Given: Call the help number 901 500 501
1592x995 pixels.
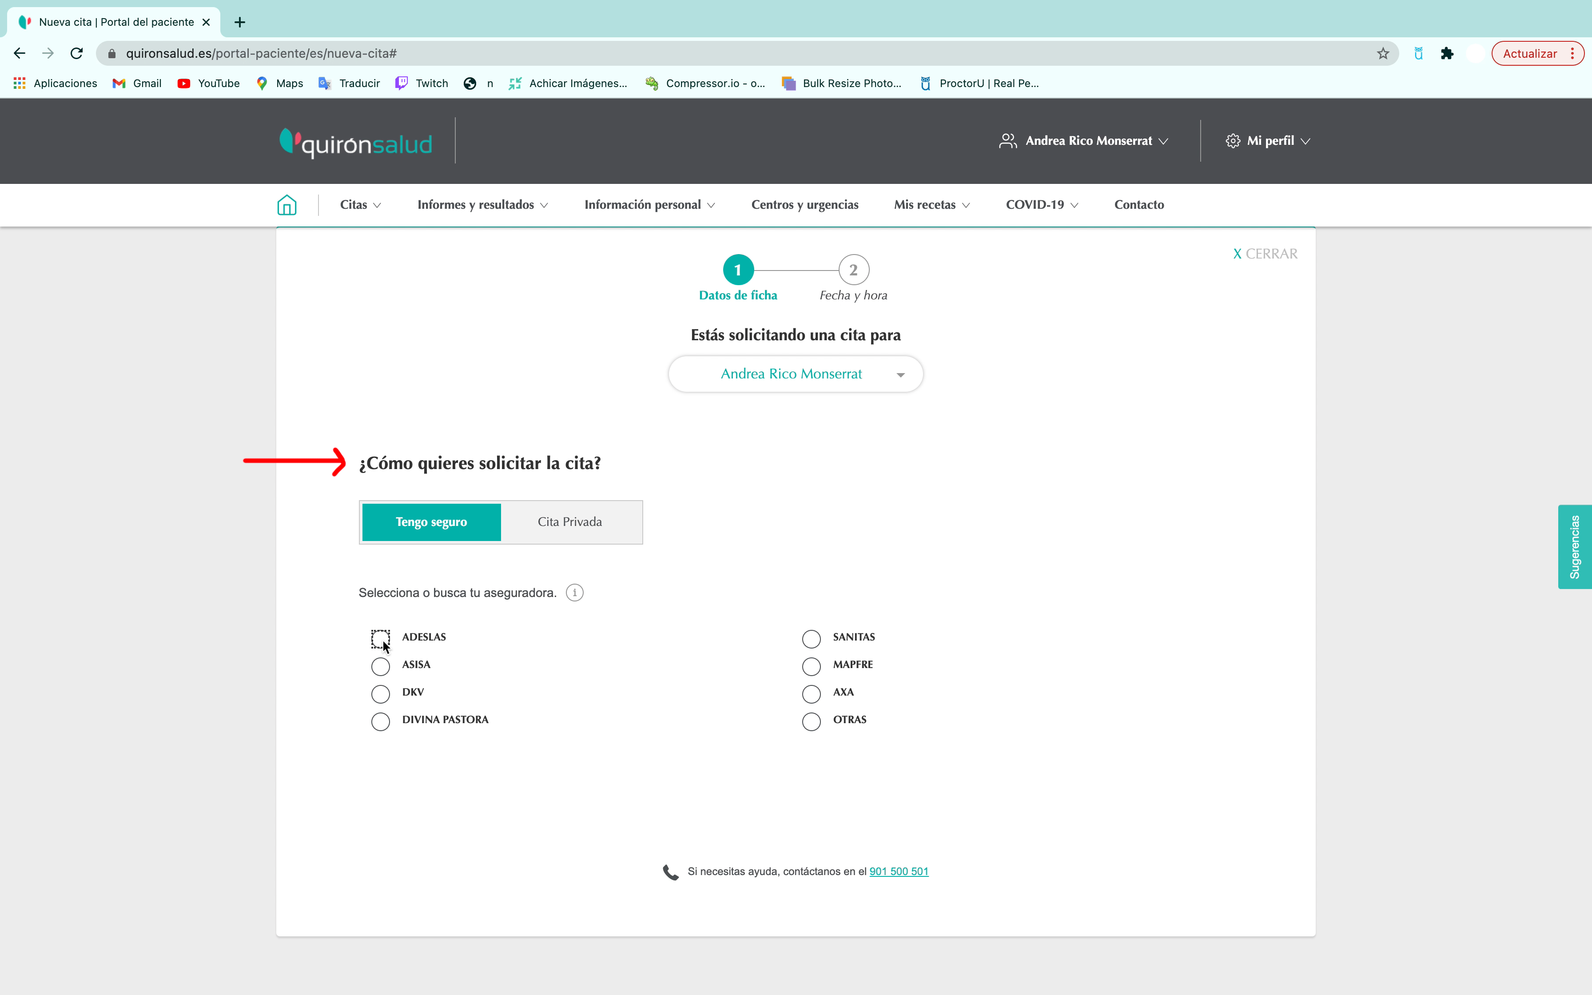Looking at the screenshot, I should [899, 871].
